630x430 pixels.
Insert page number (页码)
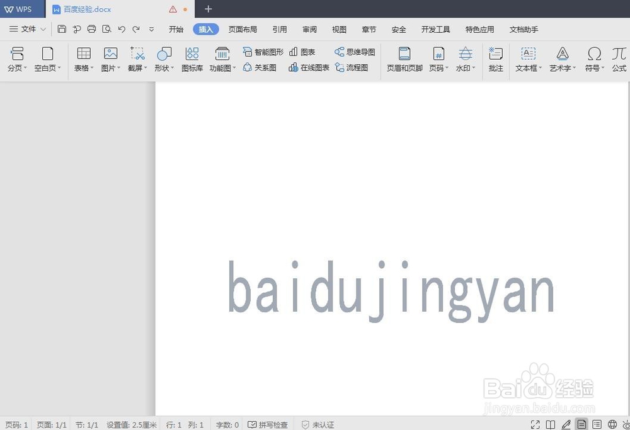(438, 59)
